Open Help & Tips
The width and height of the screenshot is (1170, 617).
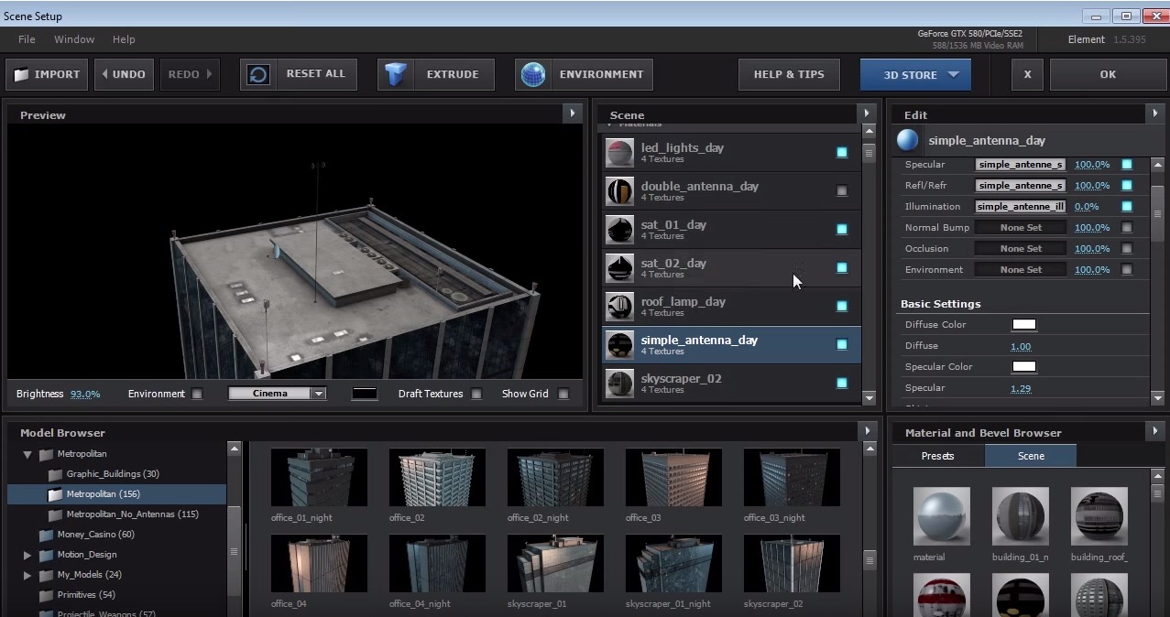pyautogui.click(x=788, y=74)
